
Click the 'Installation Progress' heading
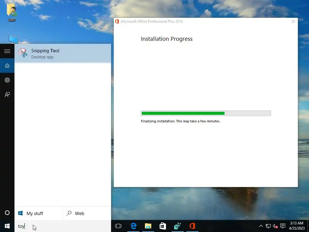(167, 39)
